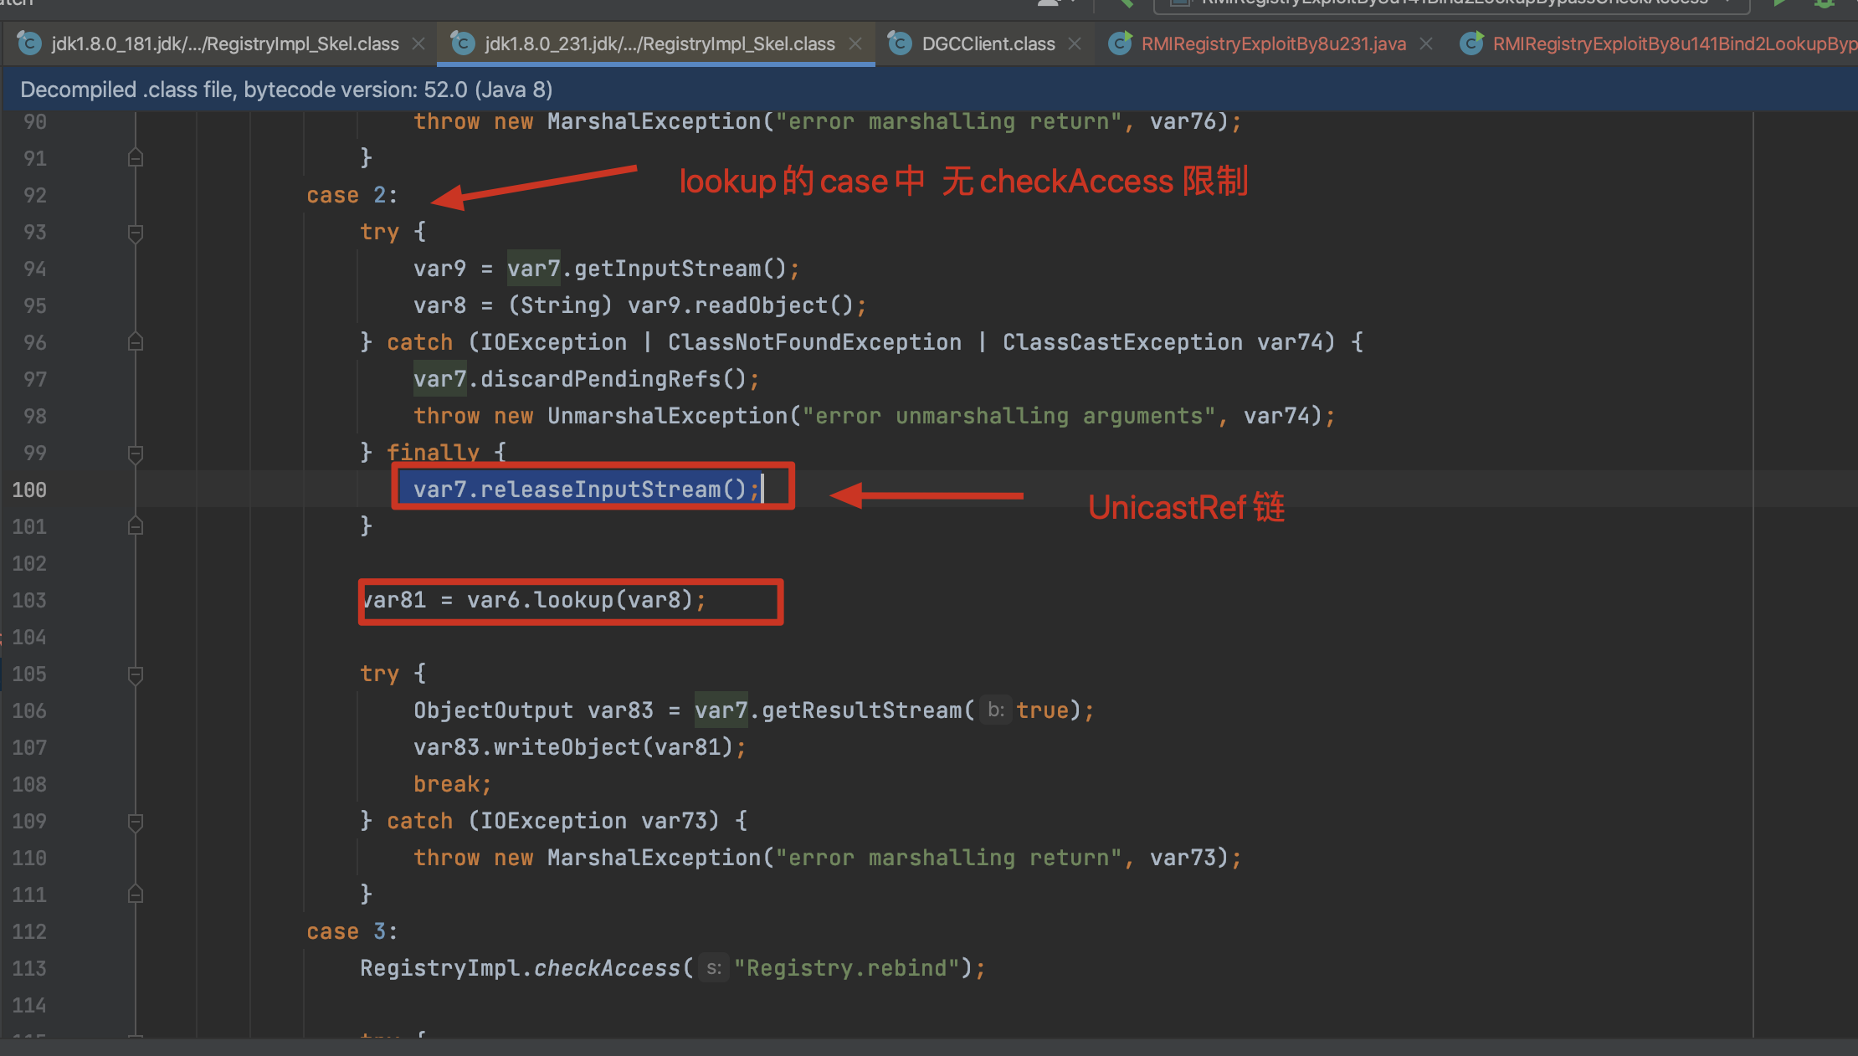
Task: Collapse code block ending at line 91
Action: [x=136, y=158]
